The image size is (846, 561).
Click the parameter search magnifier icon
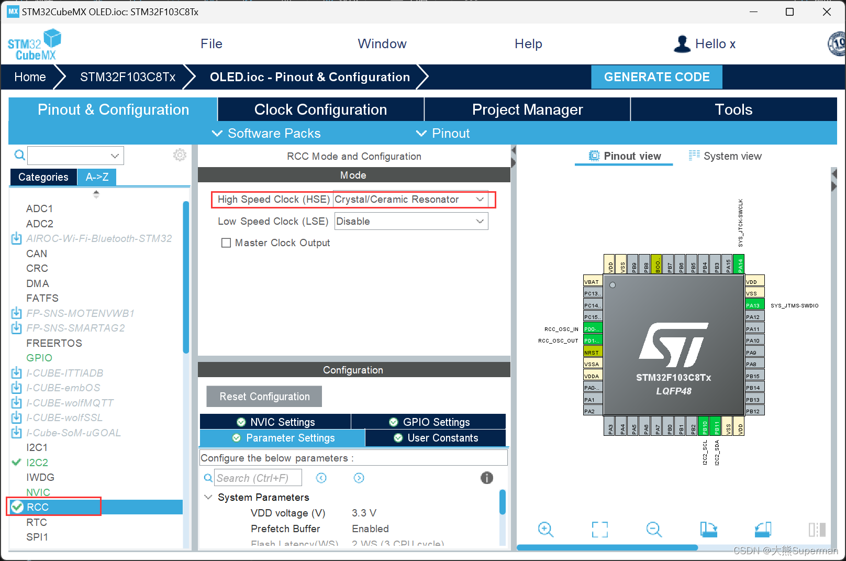(x=208, y=478)
